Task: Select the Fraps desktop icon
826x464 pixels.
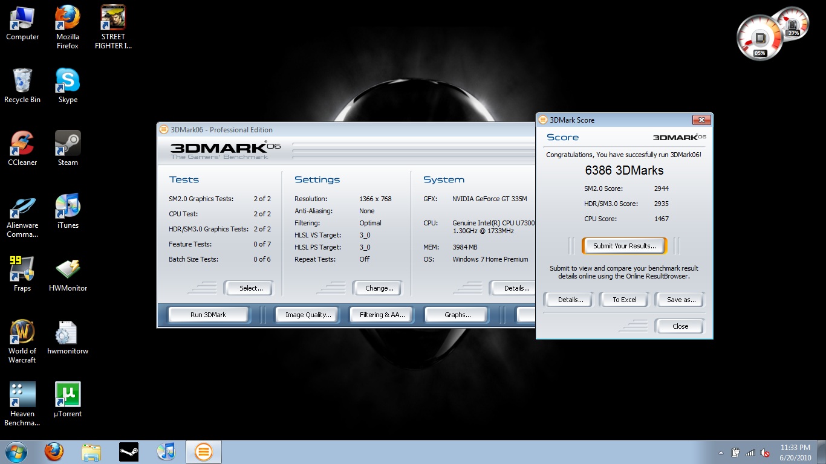Action: tap(22, 274)
